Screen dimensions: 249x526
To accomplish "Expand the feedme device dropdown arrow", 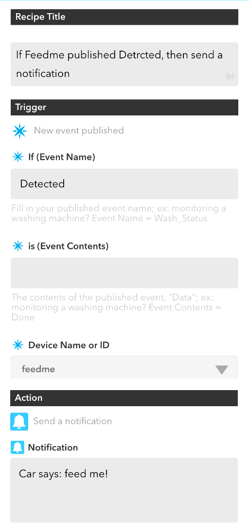I will click(x=222, y=370).
